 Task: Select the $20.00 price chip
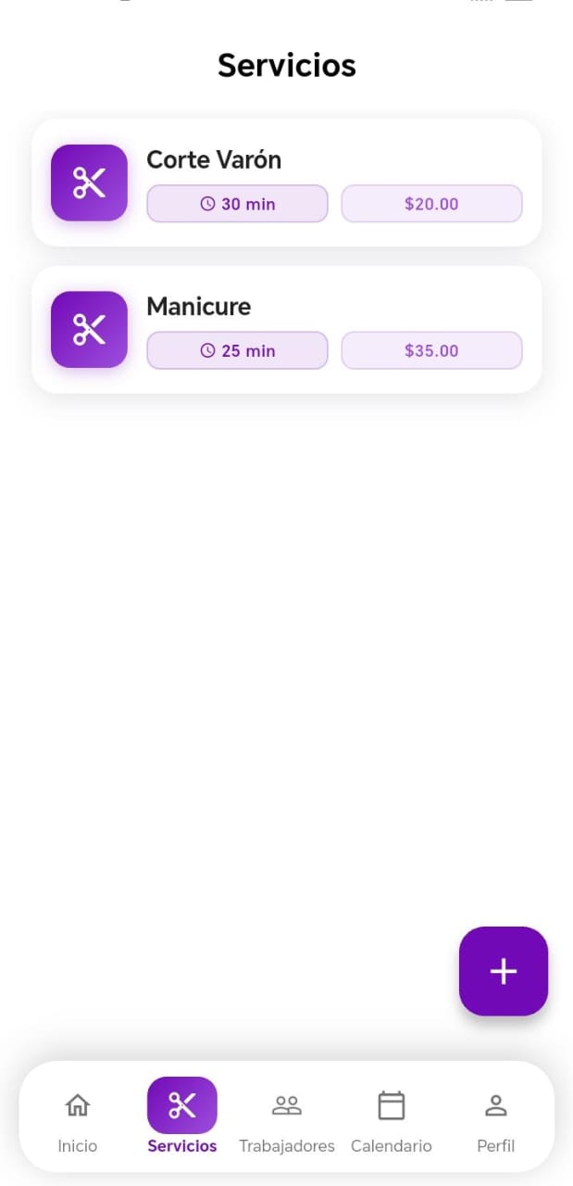[x=431, y=204]
